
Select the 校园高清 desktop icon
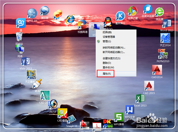tap(82, 25)
